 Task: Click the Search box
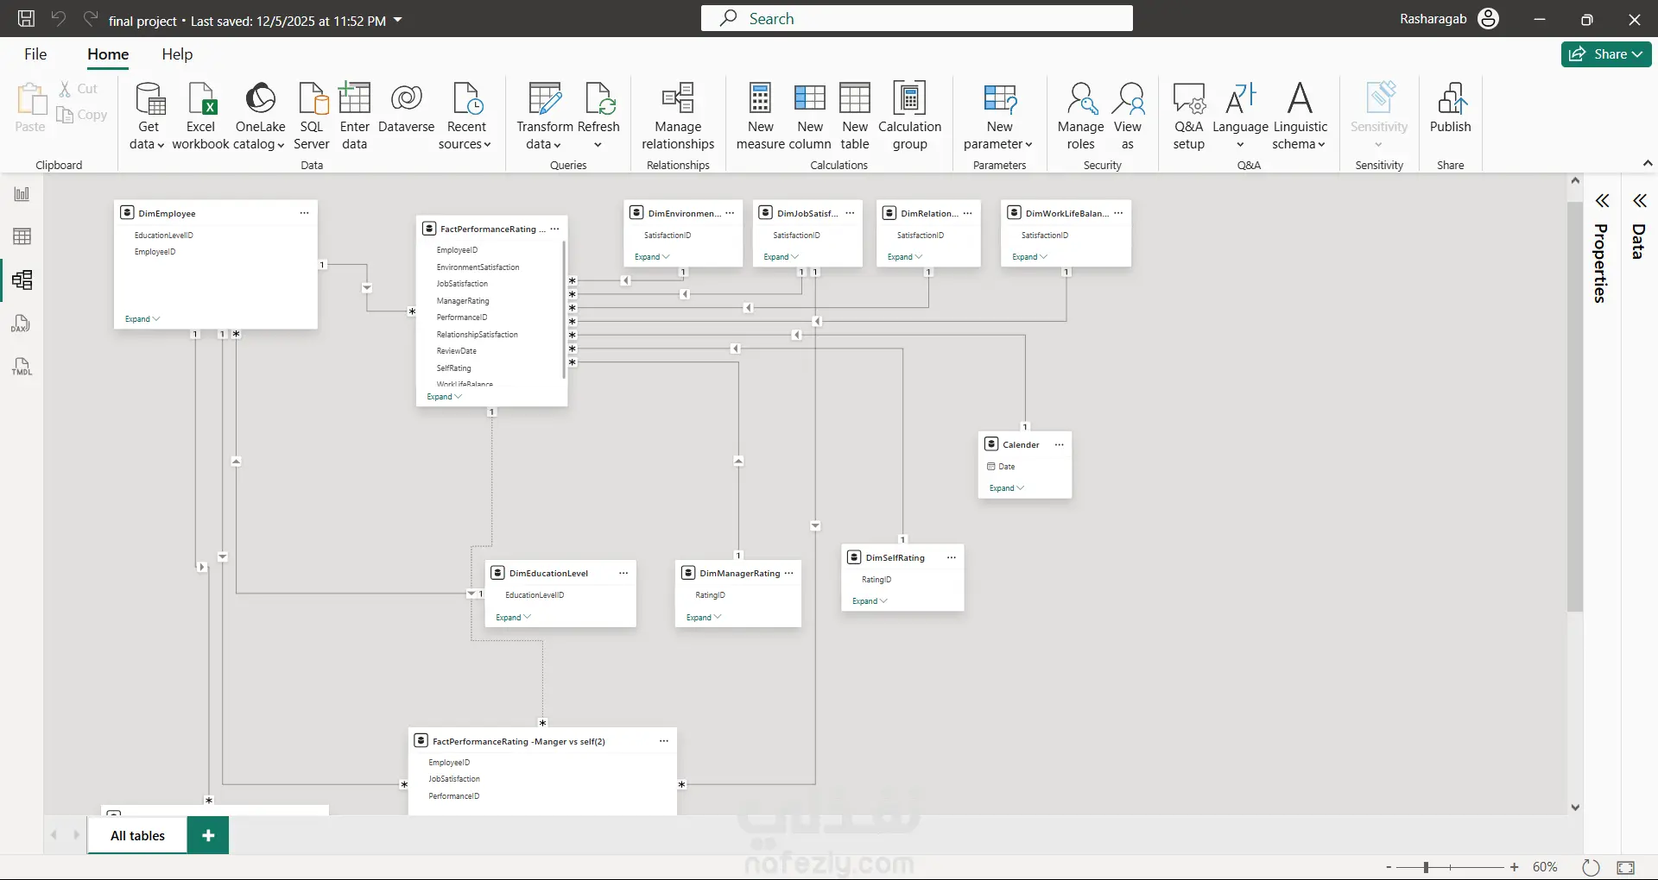click(x=916, y=18)
